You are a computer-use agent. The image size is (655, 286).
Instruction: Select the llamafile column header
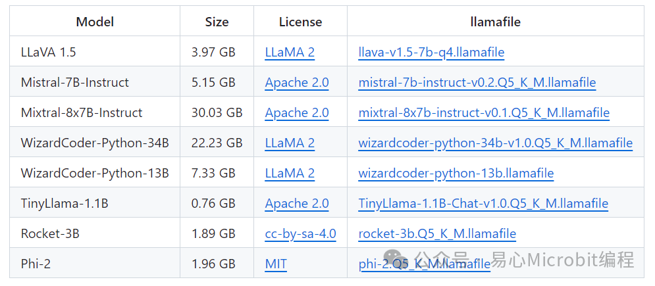(x=496, y=22)
